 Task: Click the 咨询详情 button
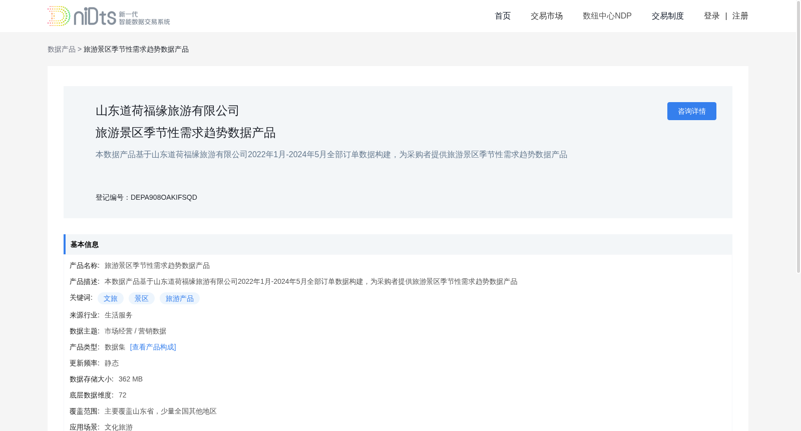692,111
